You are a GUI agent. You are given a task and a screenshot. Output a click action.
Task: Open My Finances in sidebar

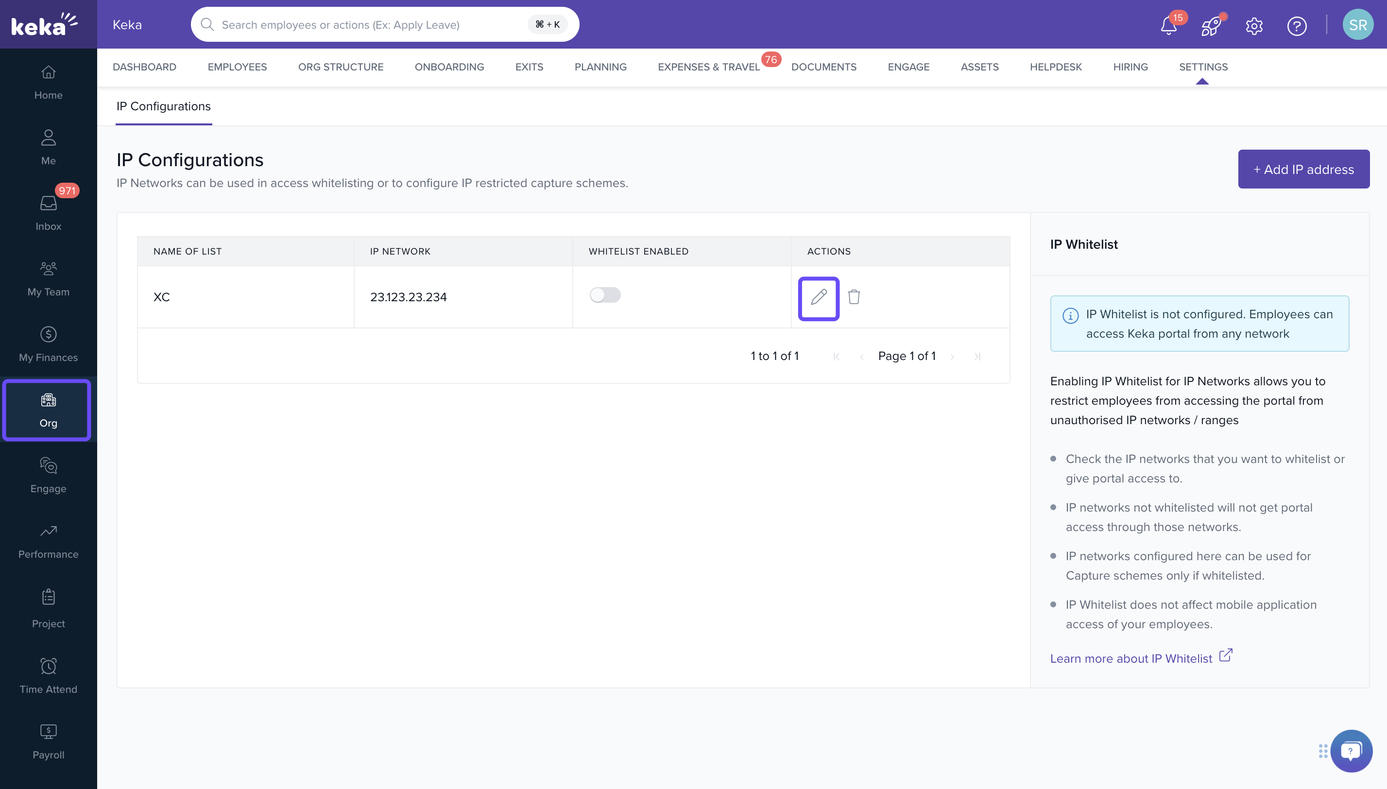48,343
